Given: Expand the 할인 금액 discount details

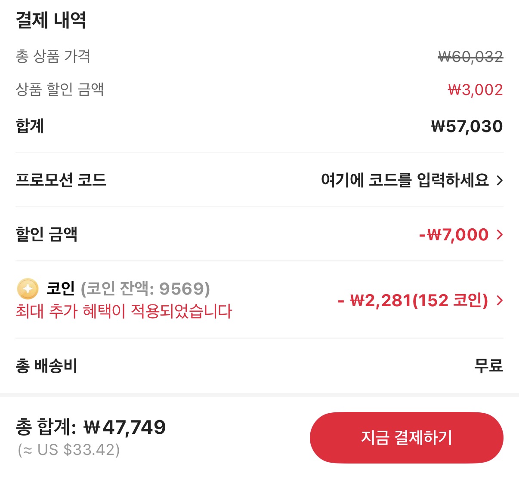Looking at the screenshot, I should click(500, 234).
